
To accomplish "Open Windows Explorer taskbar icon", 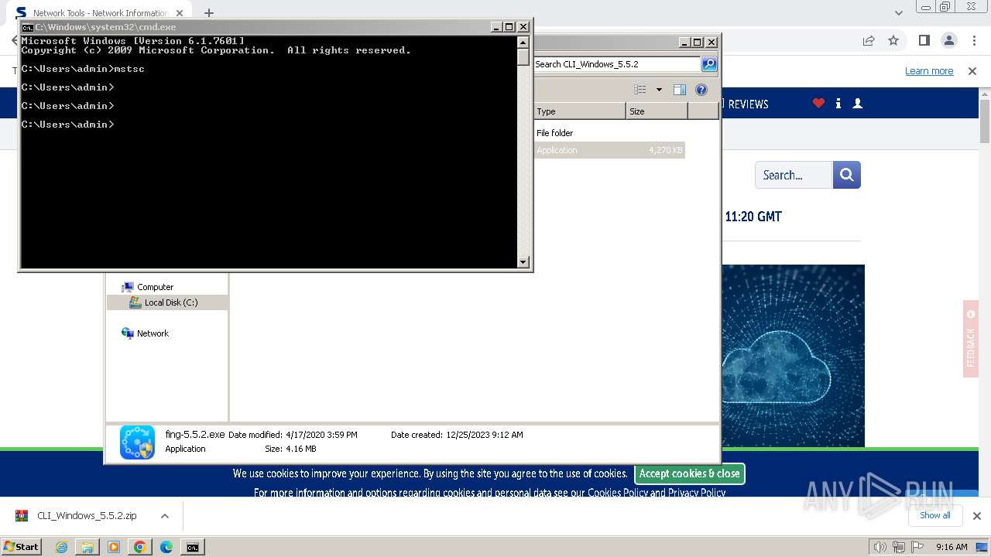I will [x=87, y=547].
